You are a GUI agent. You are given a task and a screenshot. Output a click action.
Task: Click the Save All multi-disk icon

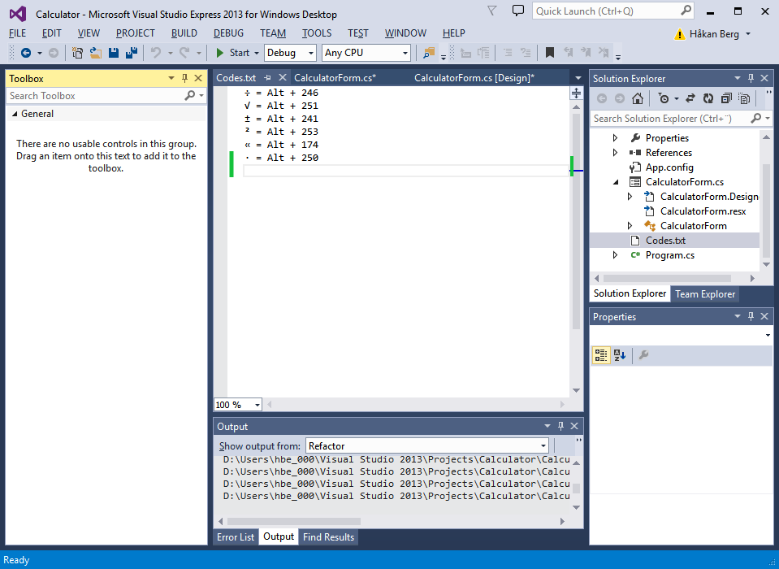pyautogui.click(x=132, y=53)
